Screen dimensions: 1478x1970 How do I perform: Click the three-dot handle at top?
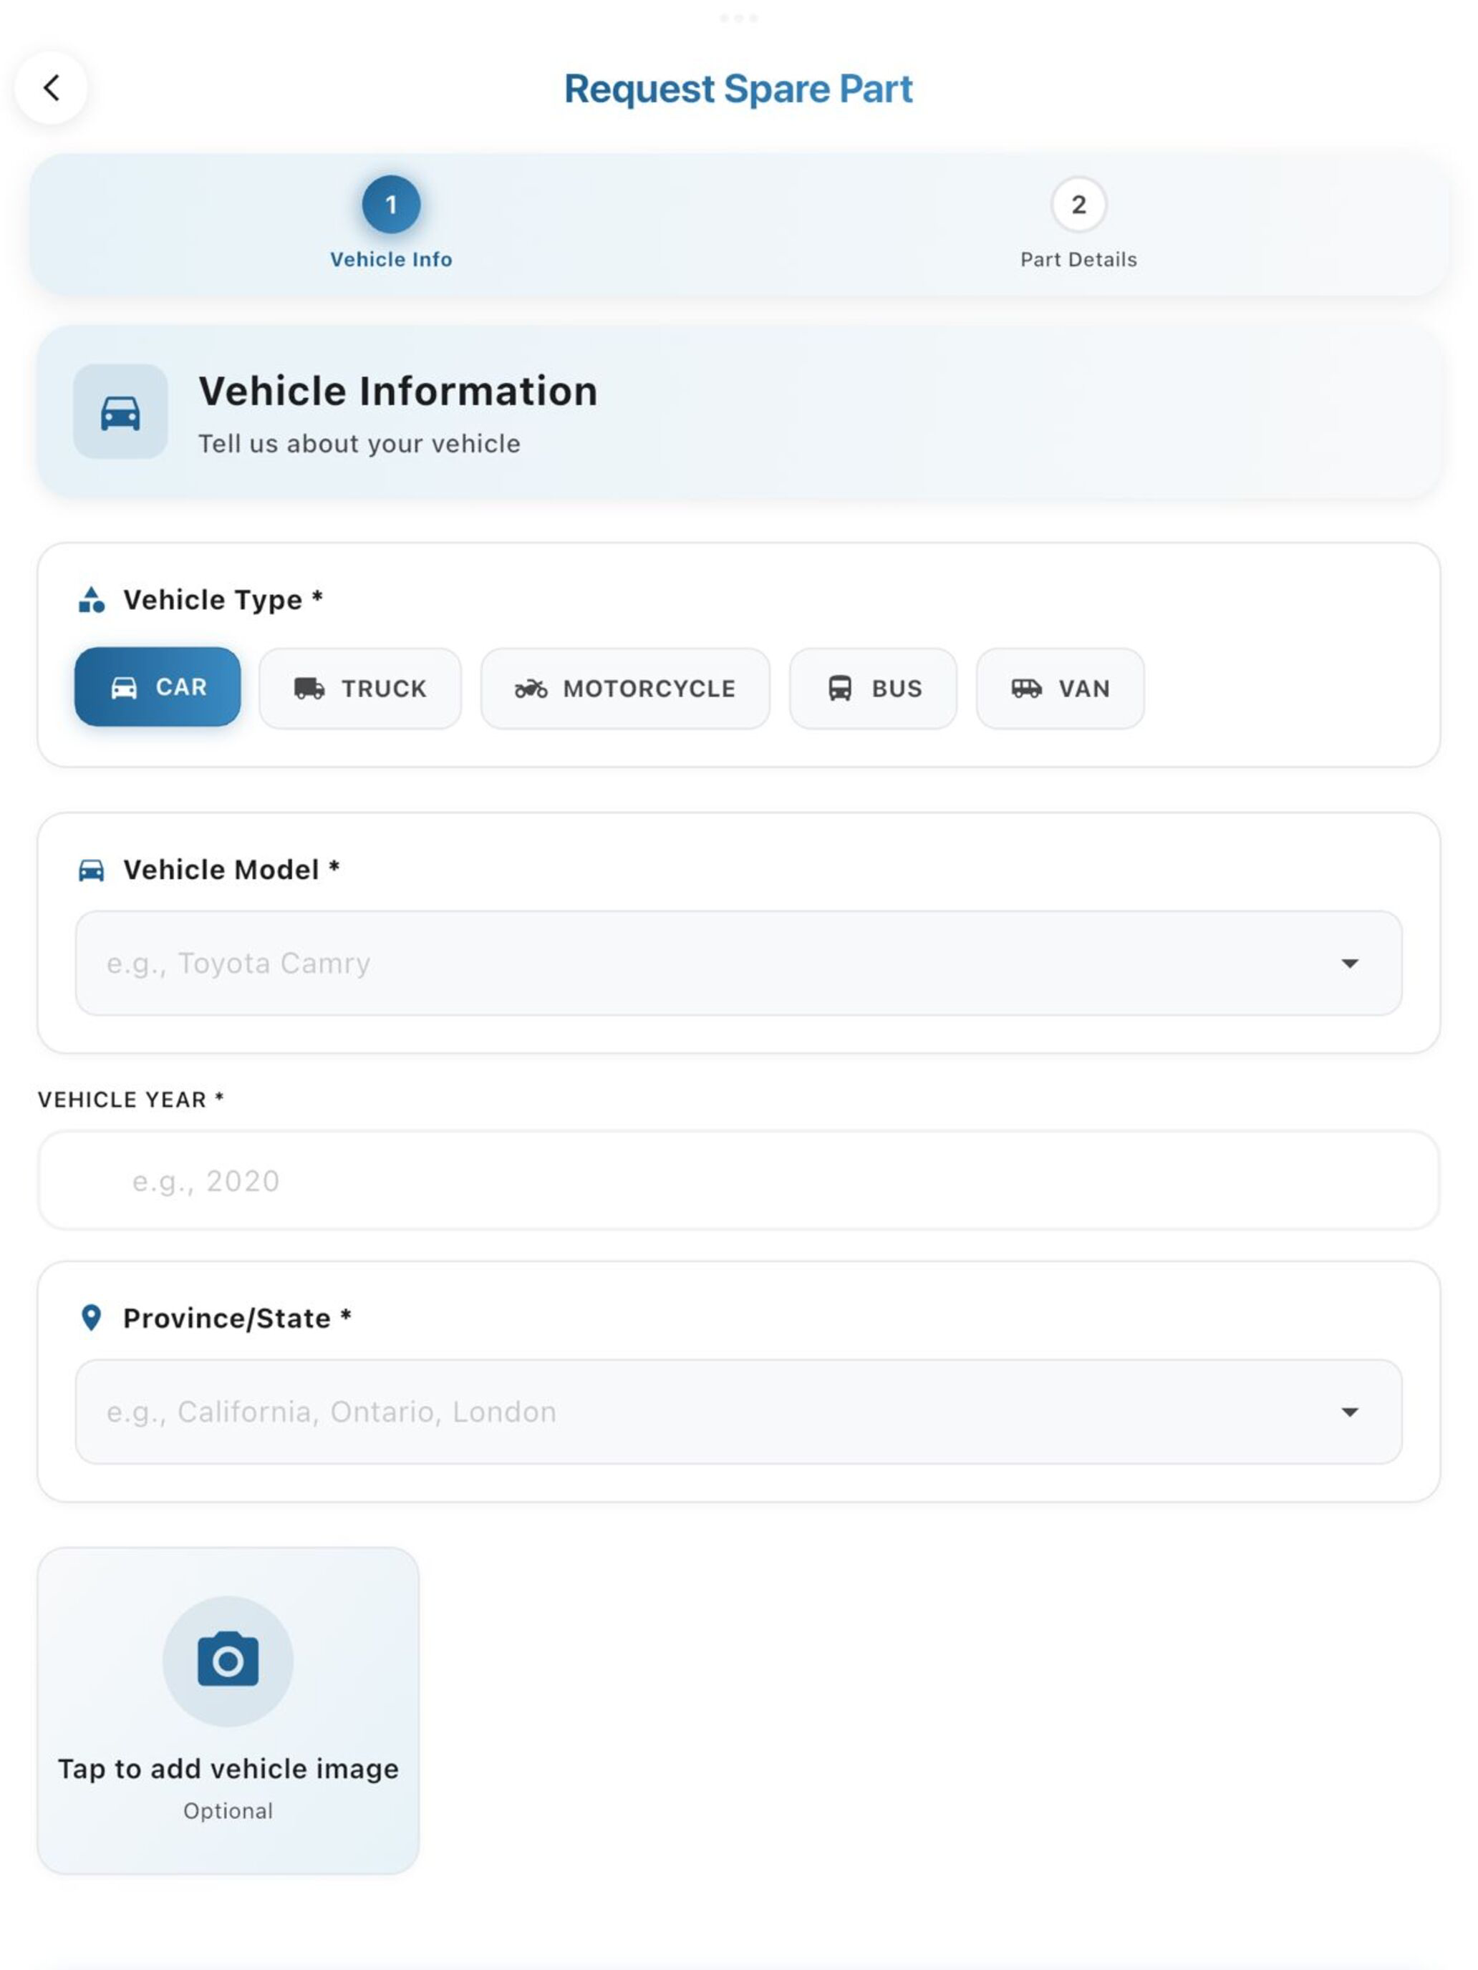coord(738,18)
